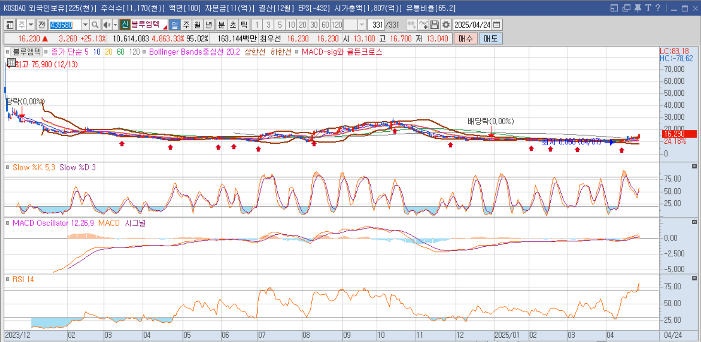This screenshot has width=701, height=342.
Task: Click the square marker before Slow %K legend
Action: [7, 167]
